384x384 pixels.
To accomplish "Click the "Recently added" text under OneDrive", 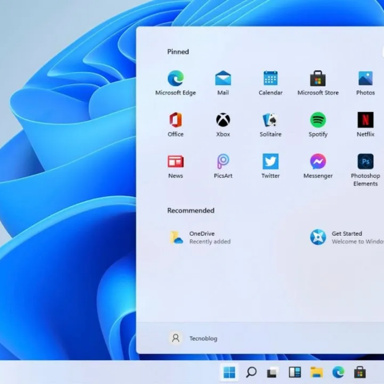I will pyautogui.click(x=210, y=242).
